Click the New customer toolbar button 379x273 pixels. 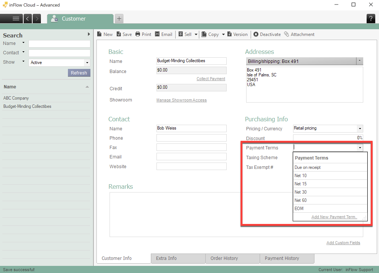click(x=105, y=34)
